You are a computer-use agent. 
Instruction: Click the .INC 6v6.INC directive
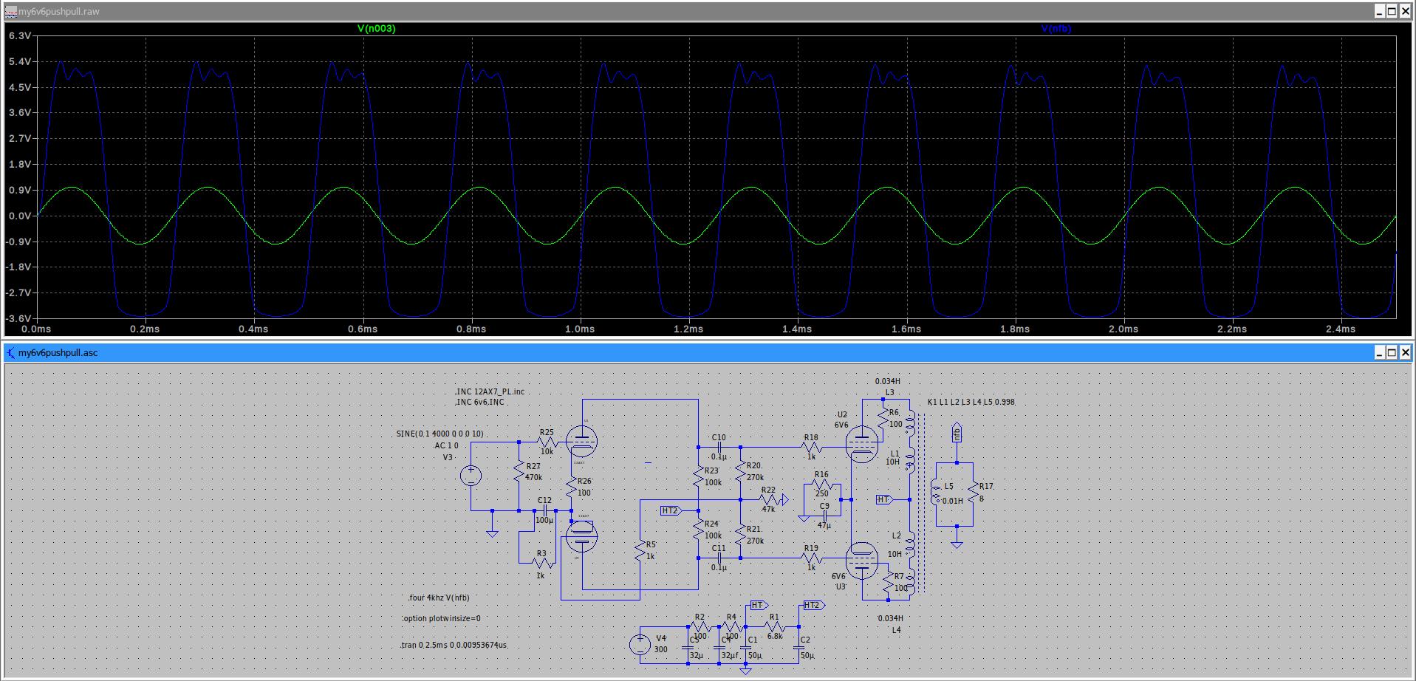tap(479, 402)
